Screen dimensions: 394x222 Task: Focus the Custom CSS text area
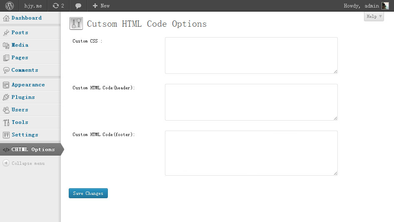[251, 55]
